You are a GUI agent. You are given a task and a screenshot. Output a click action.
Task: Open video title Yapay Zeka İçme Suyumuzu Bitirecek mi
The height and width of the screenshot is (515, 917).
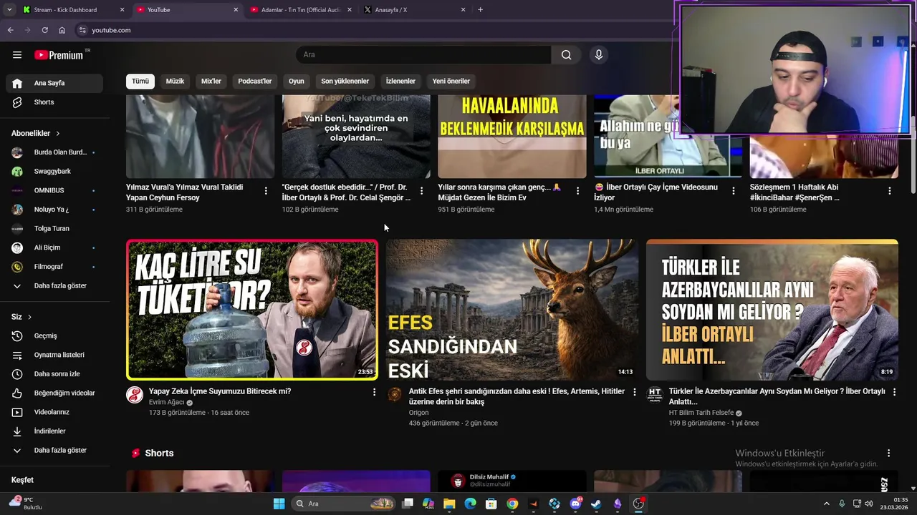pos(220,392)
